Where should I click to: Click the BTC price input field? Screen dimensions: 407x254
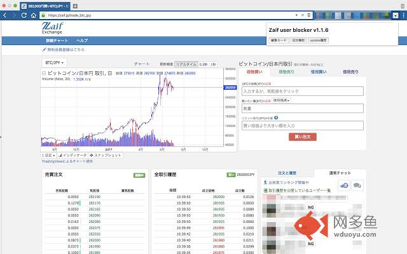click(303, 91)
